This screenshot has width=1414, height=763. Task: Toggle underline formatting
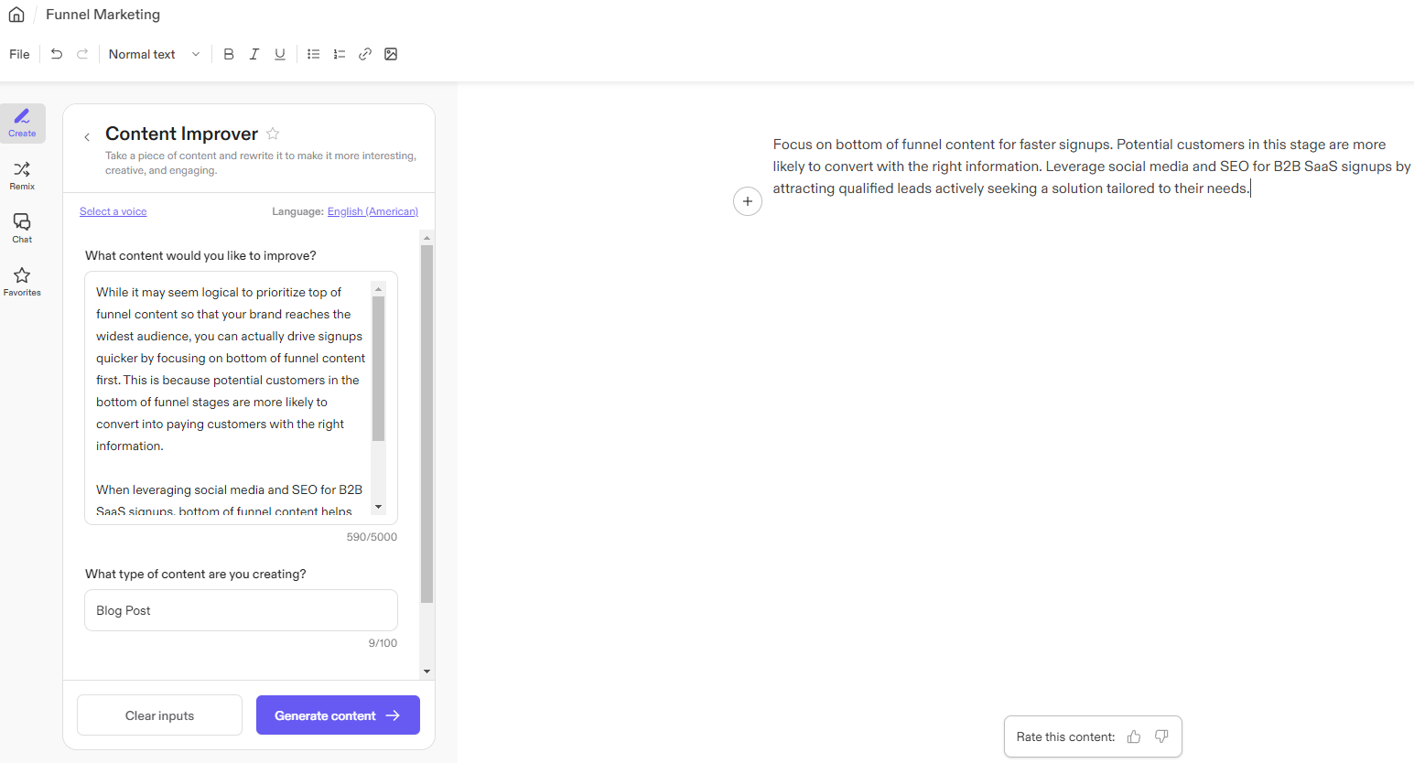coord(279,54)
